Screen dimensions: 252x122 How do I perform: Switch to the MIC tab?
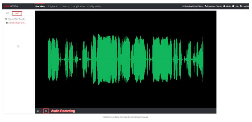click(17, 13)
